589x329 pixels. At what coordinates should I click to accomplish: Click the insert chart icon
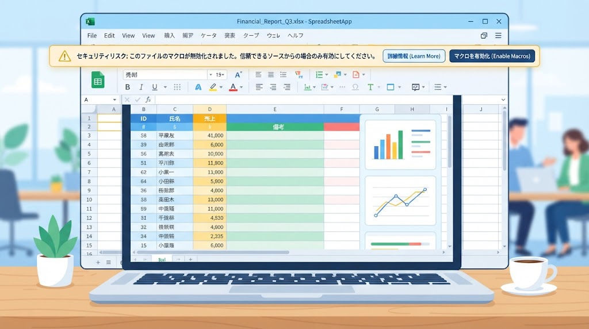pyautogui.click(x=307, y=87)
